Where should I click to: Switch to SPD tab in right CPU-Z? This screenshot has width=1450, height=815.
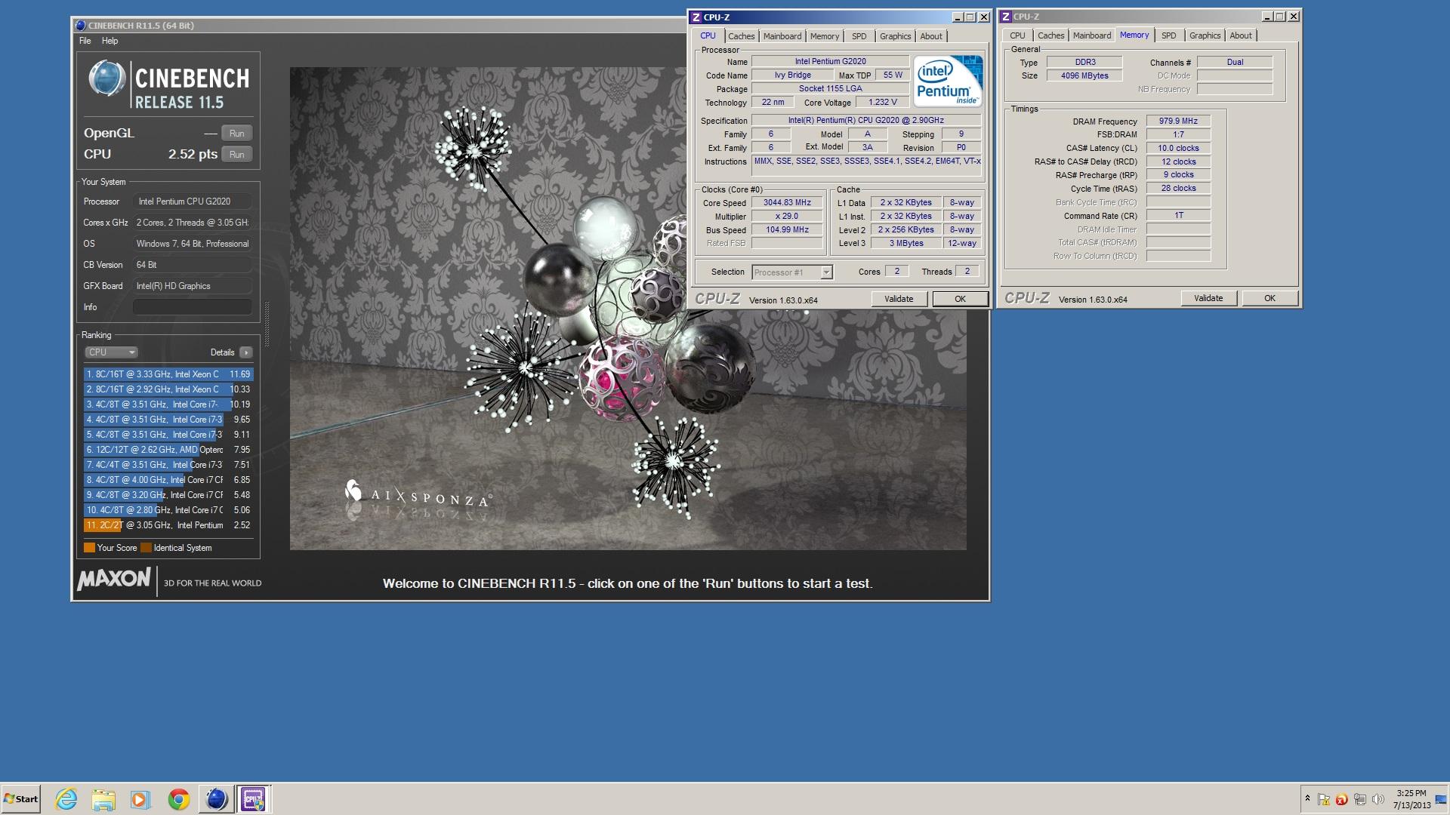pos(1168,35)
